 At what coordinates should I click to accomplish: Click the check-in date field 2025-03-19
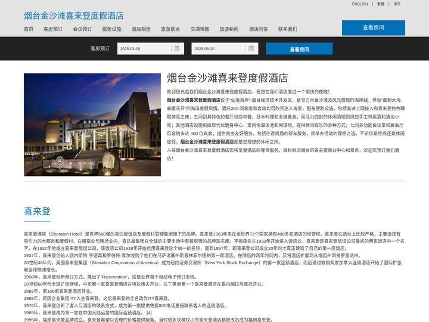click(151, 48)
